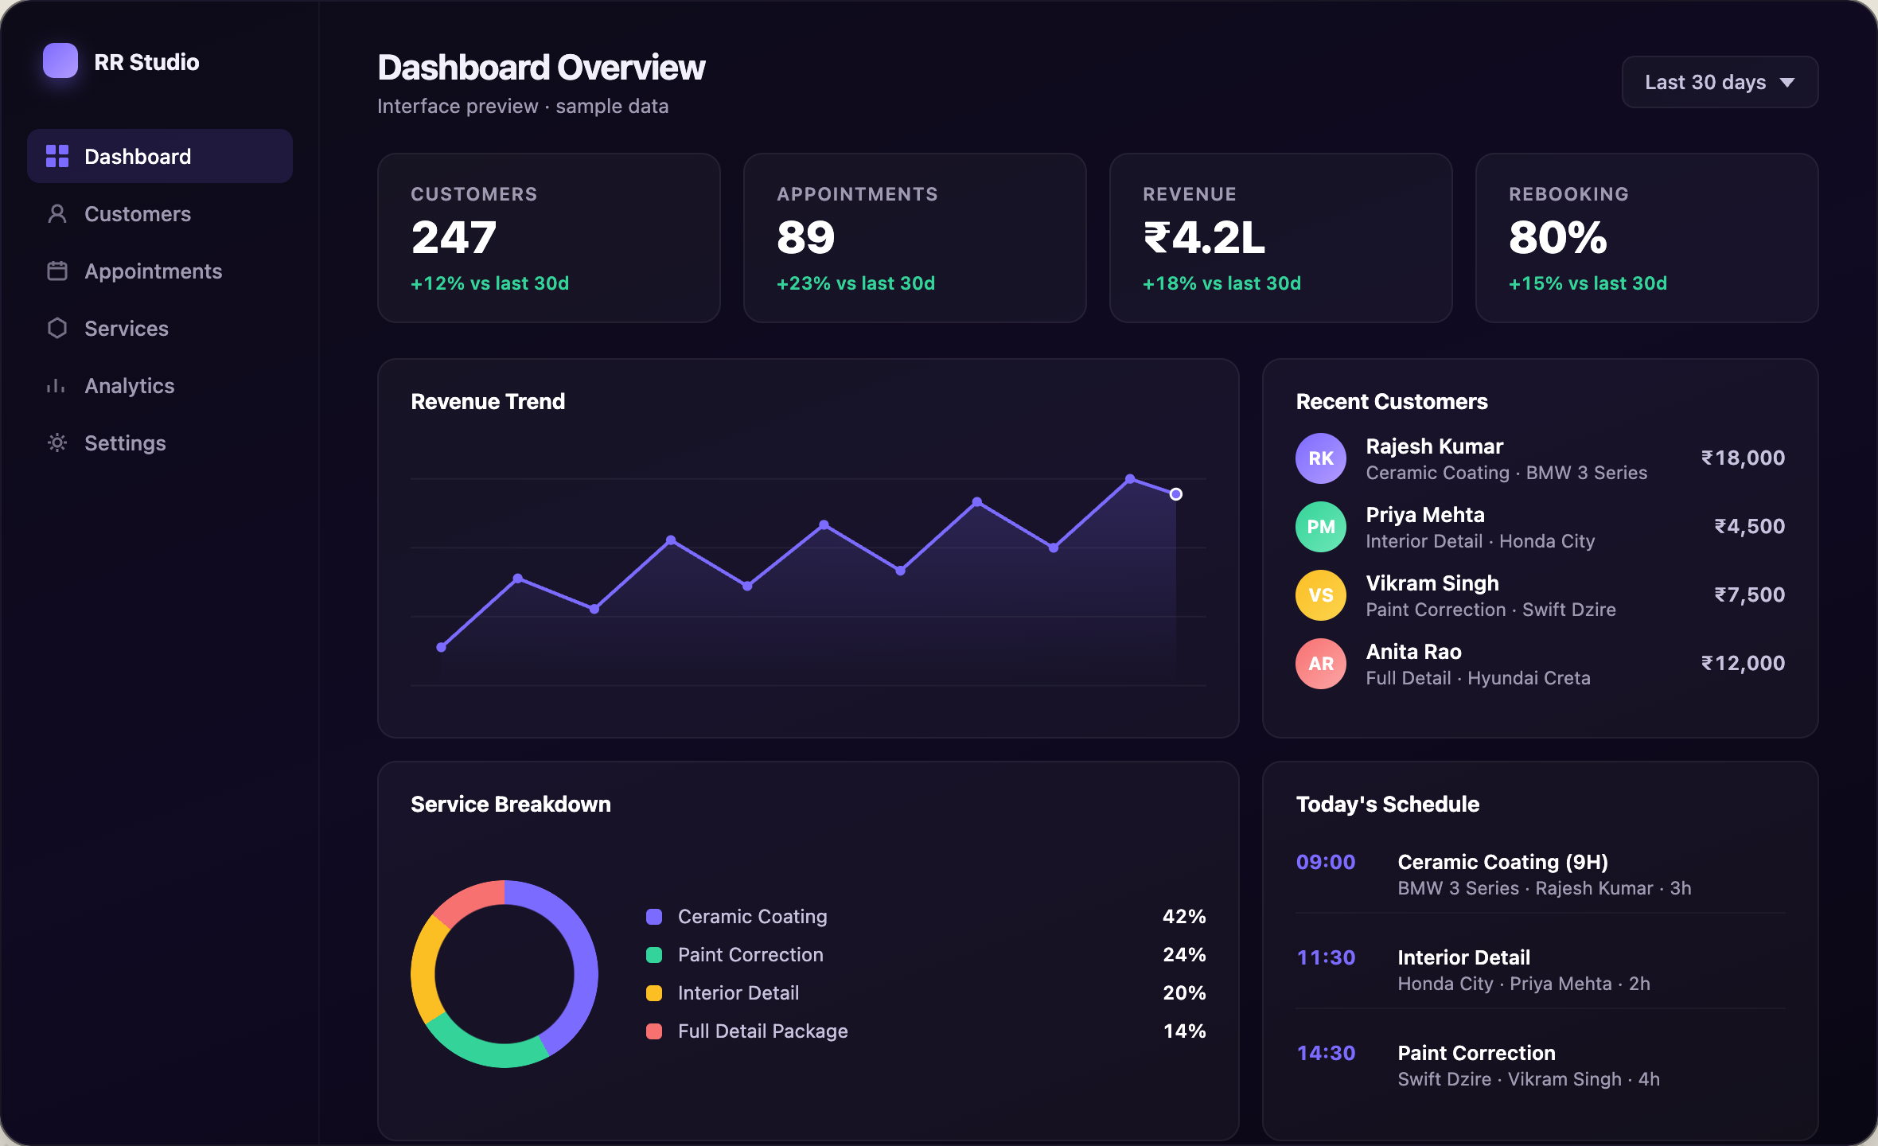Click the customer name Rajesh Kumar
Image resolution: width=1878 pixels, height=1146 pixels.
click(1435, 446)
